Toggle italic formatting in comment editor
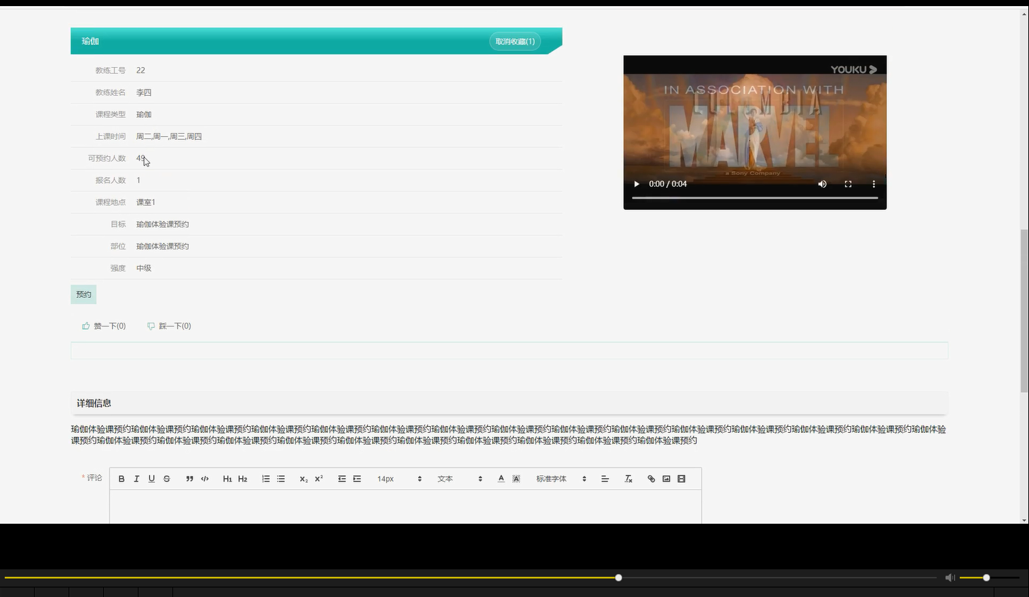 [136, 479]
